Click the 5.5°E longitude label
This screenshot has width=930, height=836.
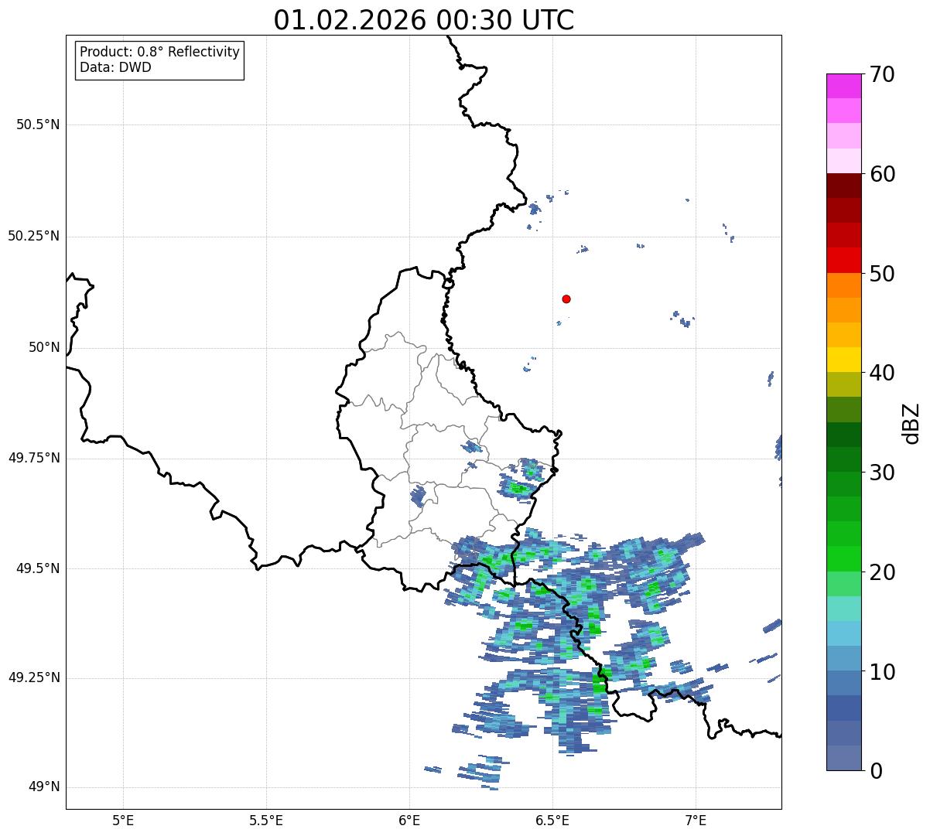click(266, 820)
